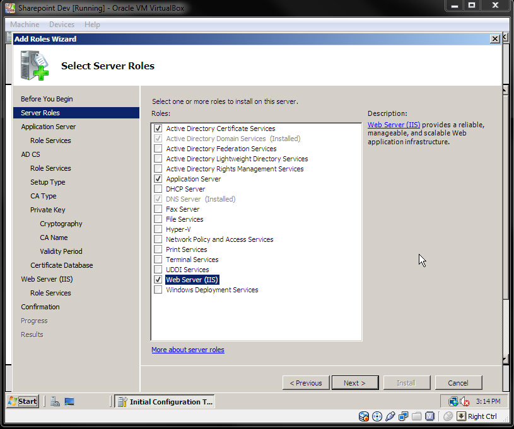Click the VirtualBox title bar icon
The image size is (514, 429).
(x=10, y=8)
